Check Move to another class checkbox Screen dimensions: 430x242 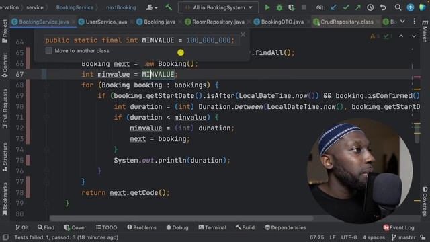click(49, 51)
